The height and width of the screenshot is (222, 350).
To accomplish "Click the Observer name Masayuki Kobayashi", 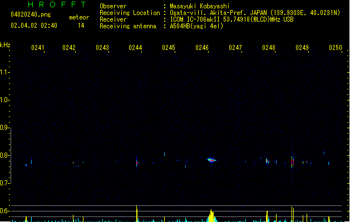I will pyautogui.click(x=200, y=6).
